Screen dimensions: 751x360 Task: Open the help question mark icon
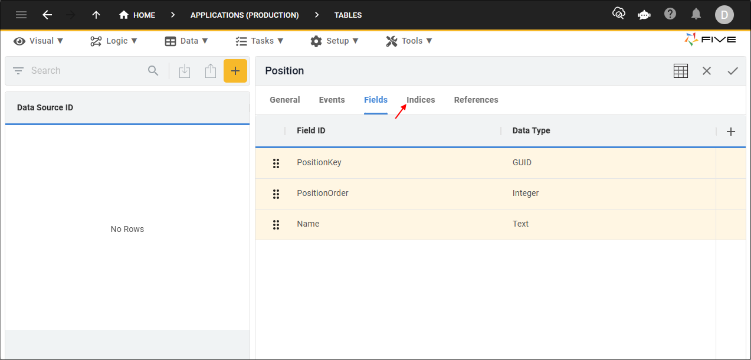pos(670,14)
